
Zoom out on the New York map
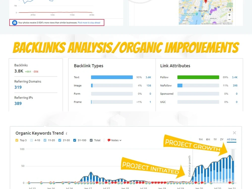229,20
